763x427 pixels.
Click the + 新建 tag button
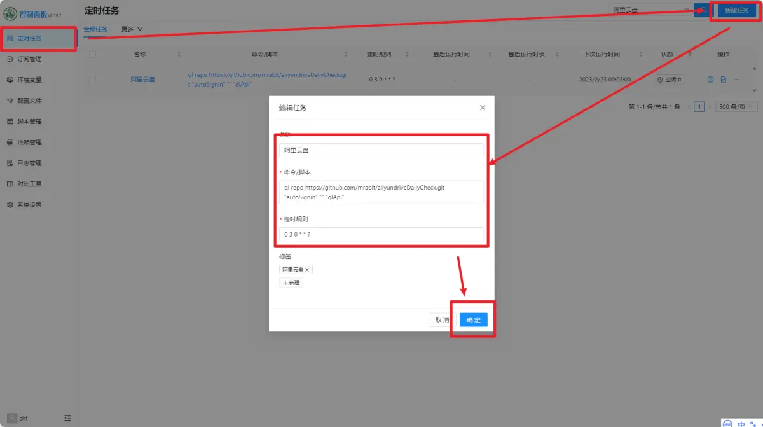[291, 283]
